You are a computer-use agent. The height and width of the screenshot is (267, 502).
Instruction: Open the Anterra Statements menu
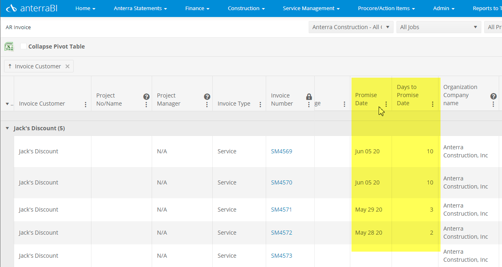coord(140,8)
